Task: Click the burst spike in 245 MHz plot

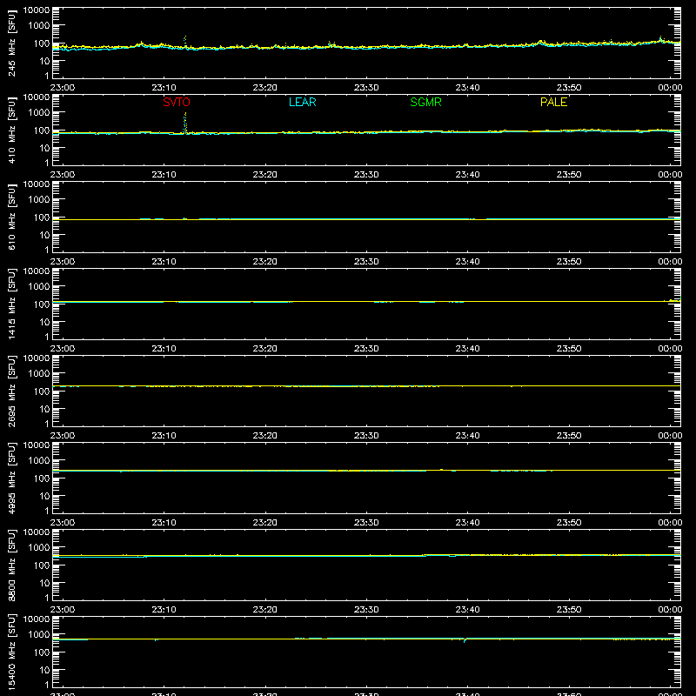Action: (x=185, y=41)
